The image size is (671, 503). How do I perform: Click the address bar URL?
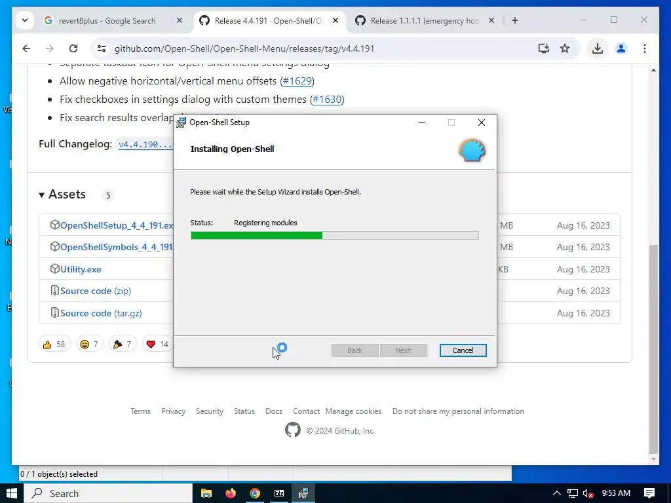click(x=244, y=48)
